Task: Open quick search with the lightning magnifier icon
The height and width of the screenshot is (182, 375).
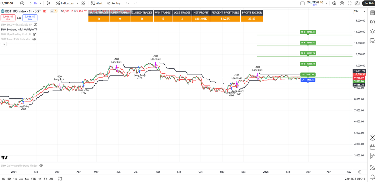Action: click(x=334, y=3)
